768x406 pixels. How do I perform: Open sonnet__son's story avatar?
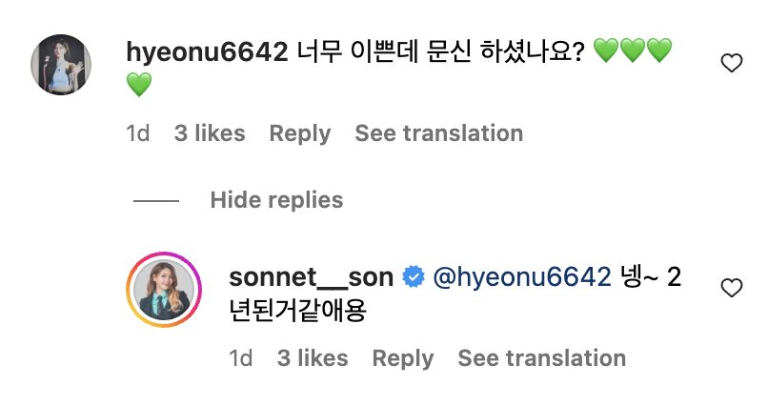(x=165, y=289)
